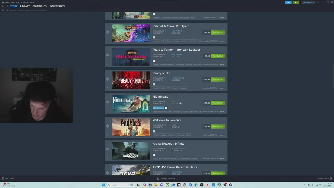Select the Zombies tag on Welcome to ParadiZe
334x188 pixels.
coord(172,135)
